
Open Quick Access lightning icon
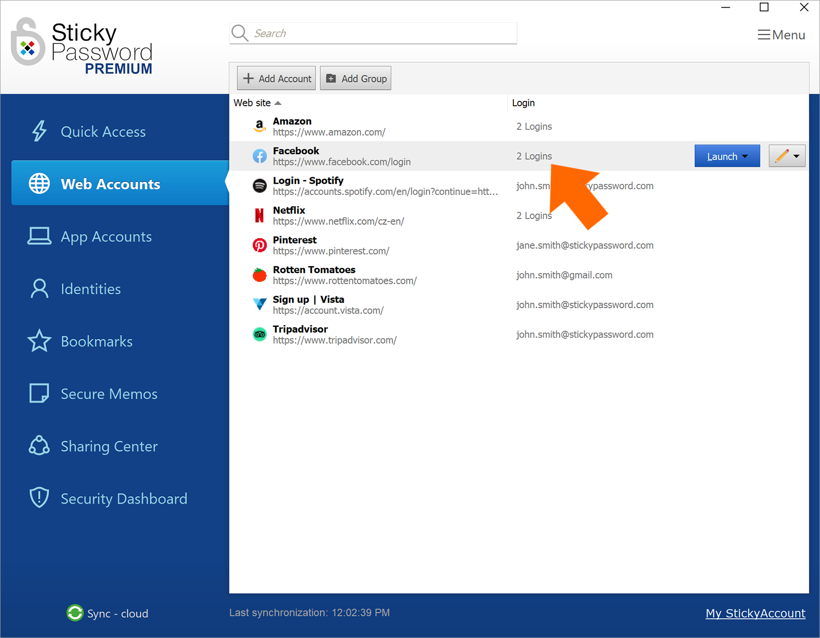[39, 131]
